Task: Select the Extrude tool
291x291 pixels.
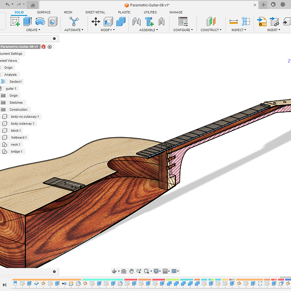Action: pos(28,21)
